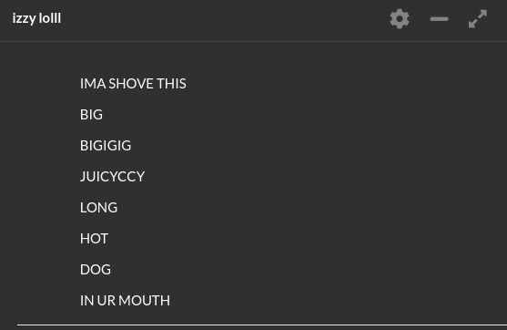Image resolution: width=507 pixels, height=330 pixels.
Task: Click the JUICYCCY message
Action: coord(112,177)
